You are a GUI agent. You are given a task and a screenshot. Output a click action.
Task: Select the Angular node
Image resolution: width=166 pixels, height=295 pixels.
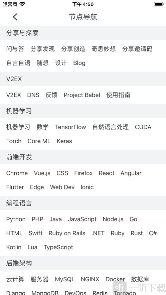click(x=131, y=173)
